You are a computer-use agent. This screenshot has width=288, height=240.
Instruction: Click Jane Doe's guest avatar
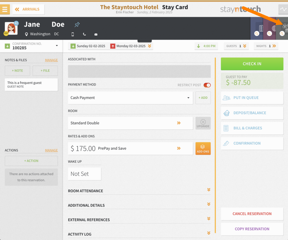click(11, 28)
